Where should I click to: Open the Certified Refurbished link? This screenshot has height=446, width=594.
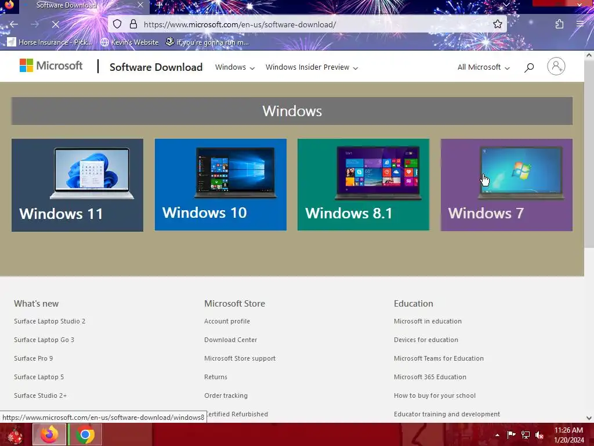(x=237, y=414)
